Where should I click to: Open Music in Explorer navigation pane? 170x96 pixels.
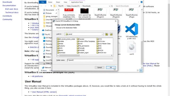click(x=47, y=50)
